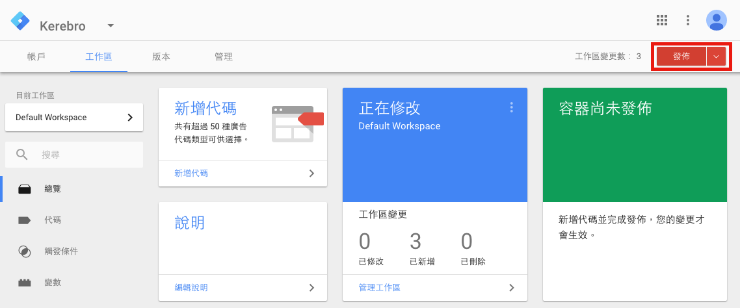Click the 管理工作區 link
This screenshot has height=308, width=740.
(x=379, y=287)
